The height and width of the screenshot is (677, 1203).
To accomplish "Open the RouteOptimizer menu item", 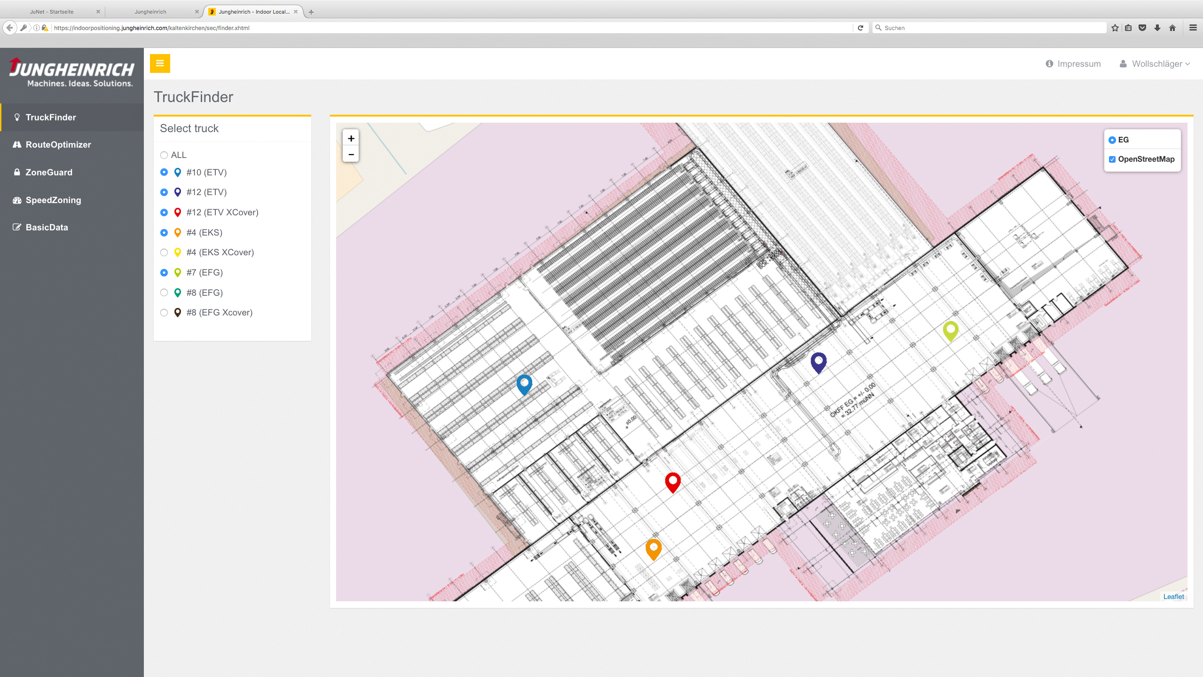I will click(58, 145).
